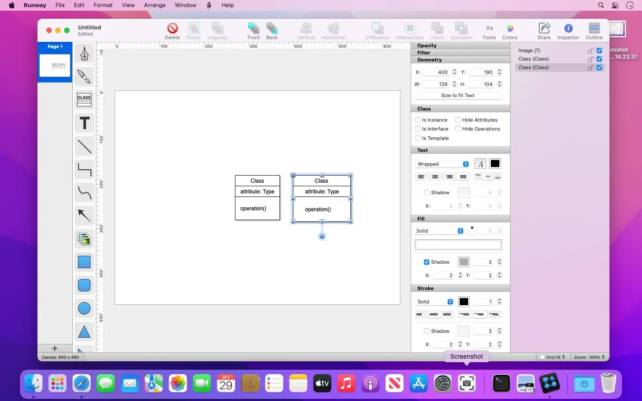The height and width of the screenshot is (401, 642).
Task: Select the Triangle shape tool
Action: (x=84, y=331)
